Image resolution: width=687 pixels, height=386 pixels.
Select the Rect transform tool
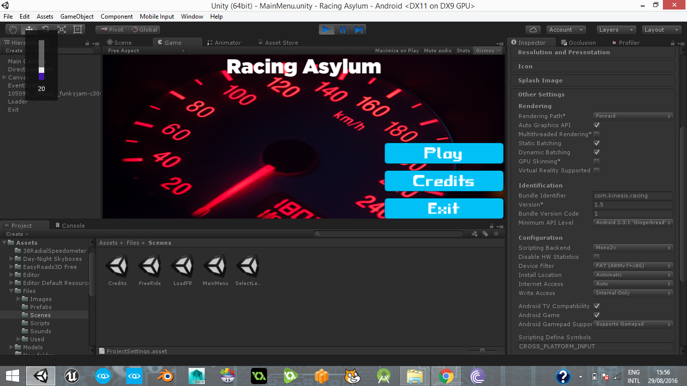pos(78,30)
